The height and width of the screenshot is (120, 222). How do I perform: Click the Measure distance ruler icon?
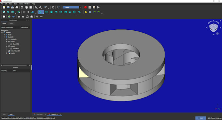79,12
